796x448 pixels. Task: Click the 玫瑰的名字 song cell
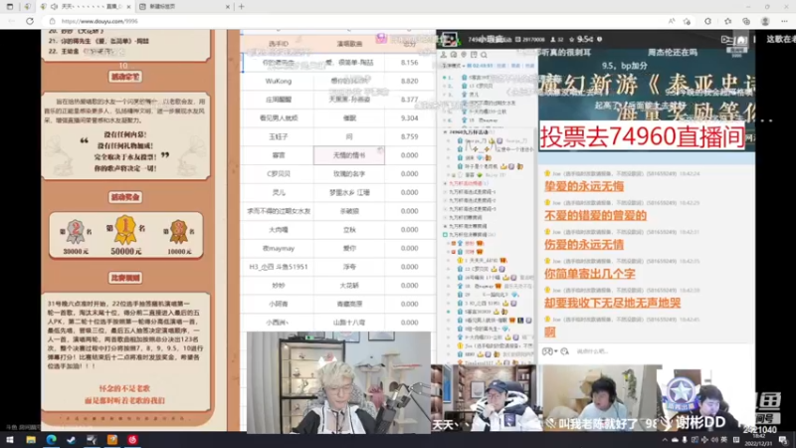coord(349,173)
